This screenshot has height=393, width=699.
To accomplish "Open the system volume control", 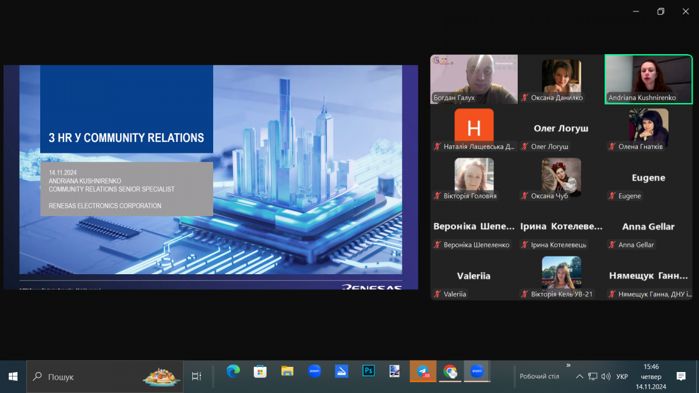I will coord(606,377).
